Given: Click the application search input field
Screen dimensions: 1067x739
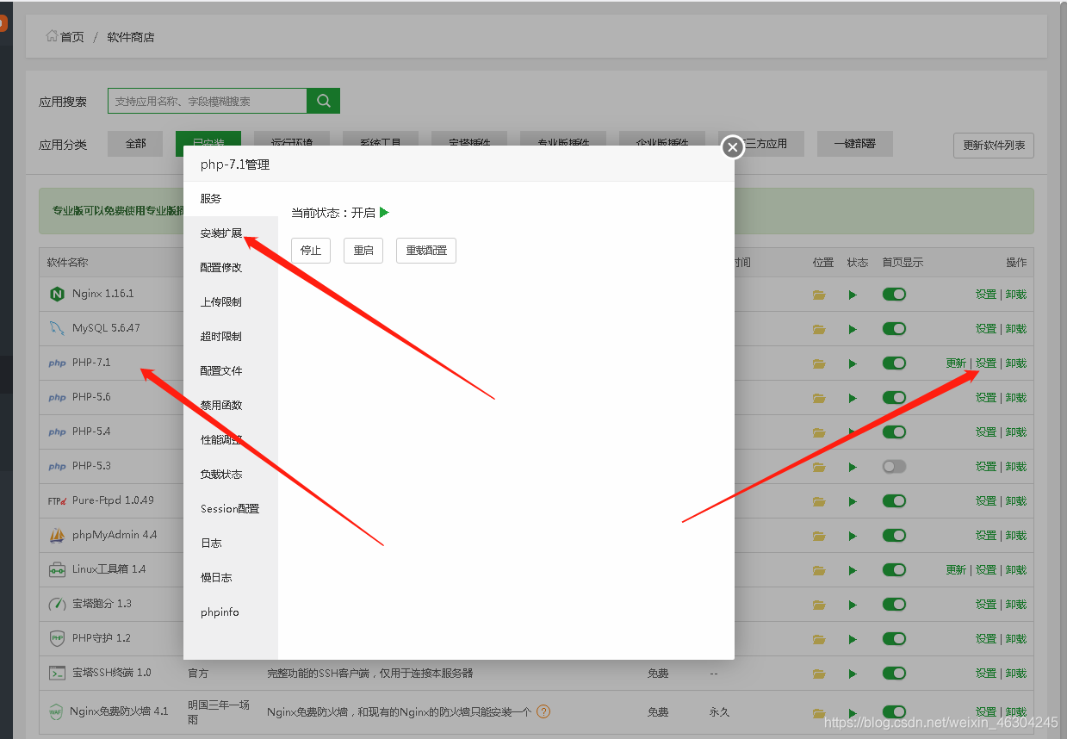Looking at the screenshot, I should point(208,101).
